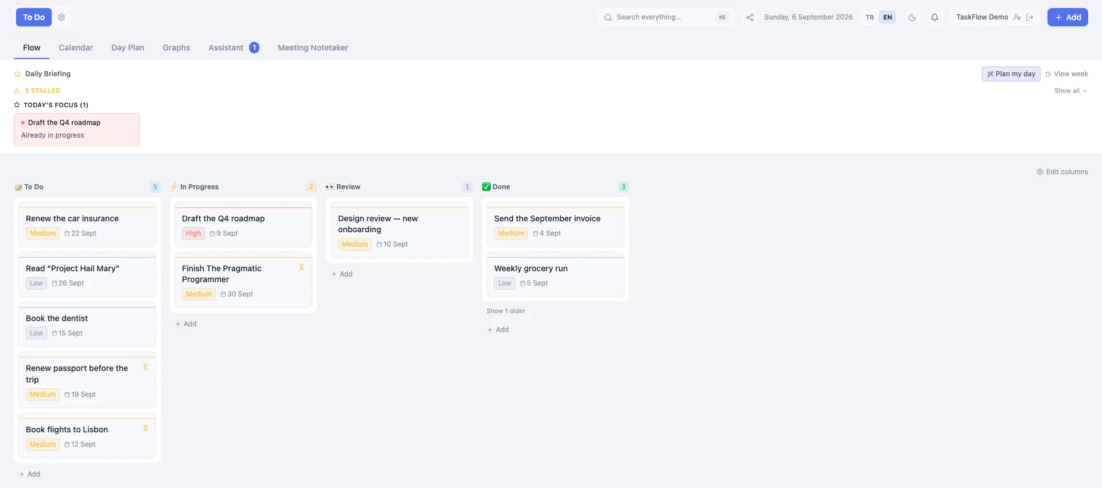Add a card to the To Do column

[x=30, y=474]
